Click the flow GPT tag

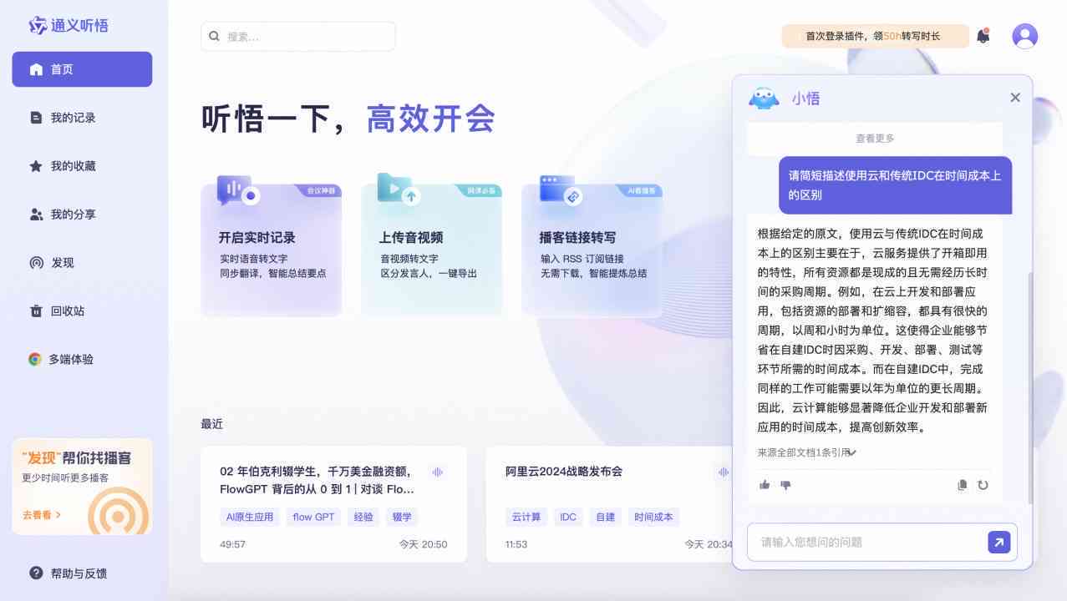point(313,518)
